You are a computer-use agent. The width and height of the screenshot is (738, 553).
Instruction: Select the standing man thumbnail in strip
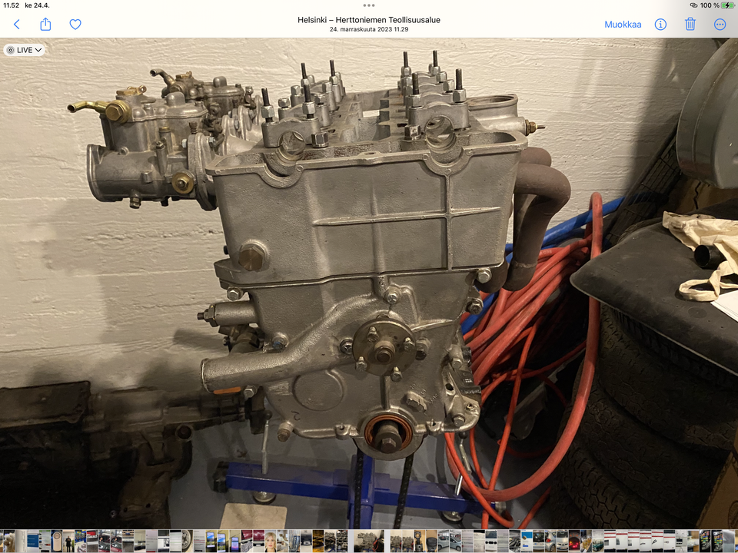[x=68, y=541]
